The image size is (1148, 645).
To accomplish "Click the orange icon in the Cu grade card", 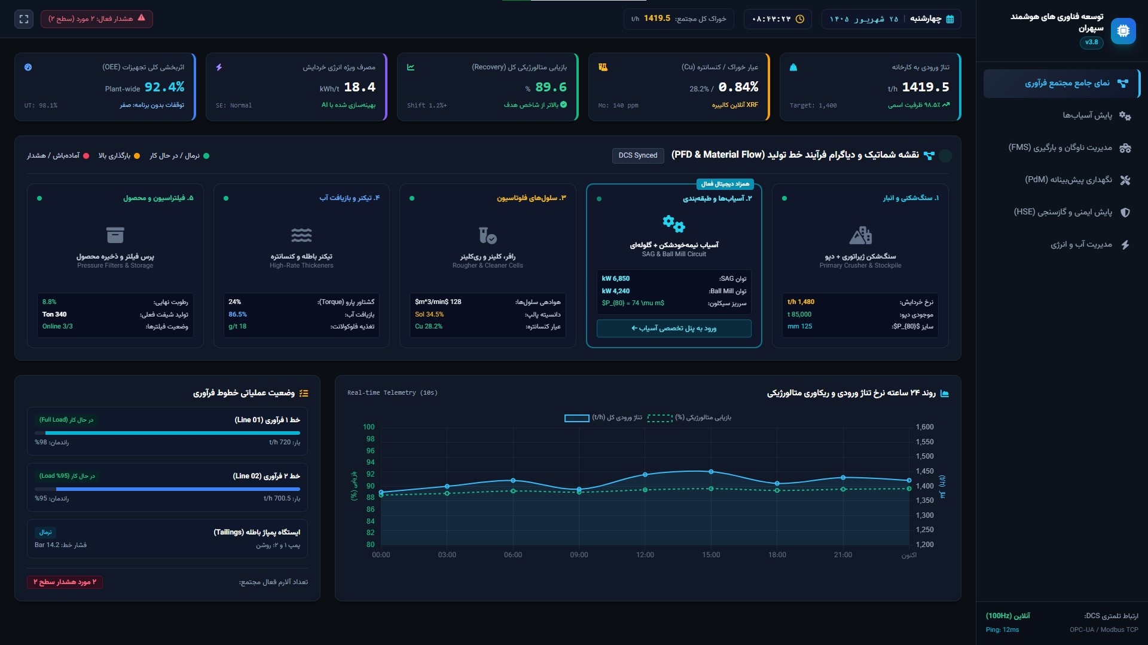I will click(603, 67).
